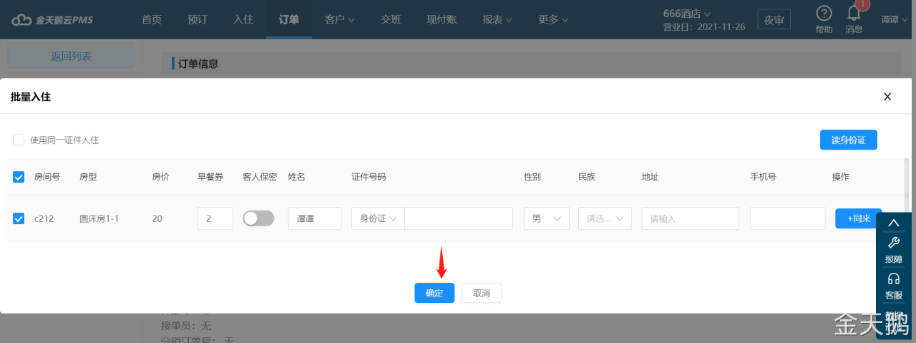Click the +同来 add companion button
Image resolution: width=916 pixels, height=343 pixels.
click(859, 218)
